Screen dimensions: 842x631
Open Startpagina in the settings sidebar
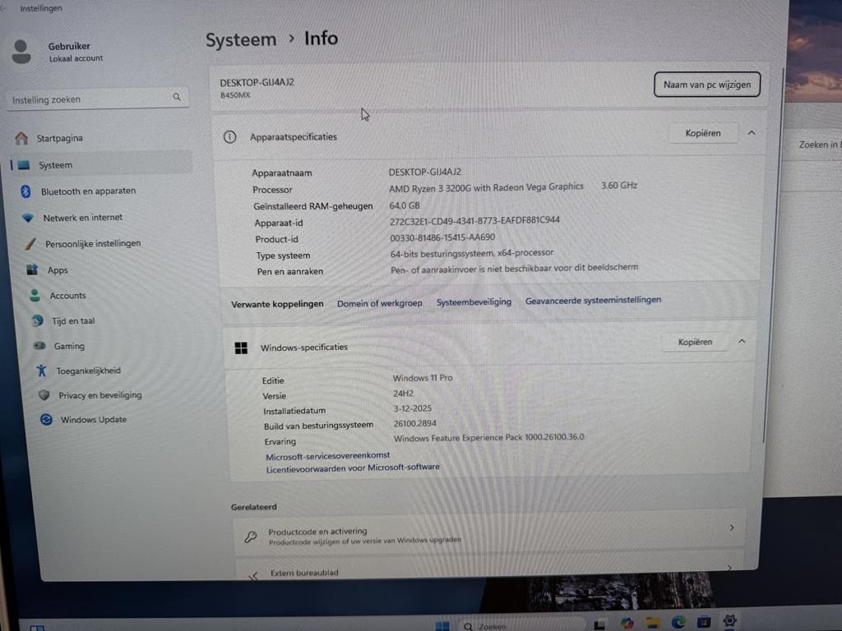pos(59,138)
